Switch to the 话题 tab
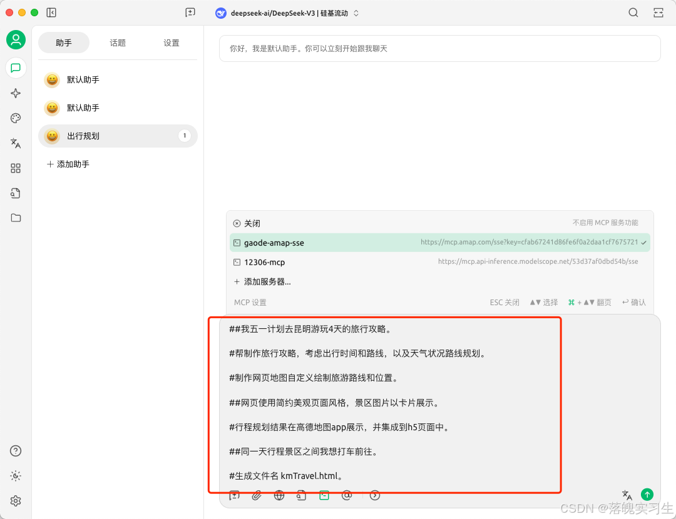This screenshot has height=519, width=676. tap(118, 43)
